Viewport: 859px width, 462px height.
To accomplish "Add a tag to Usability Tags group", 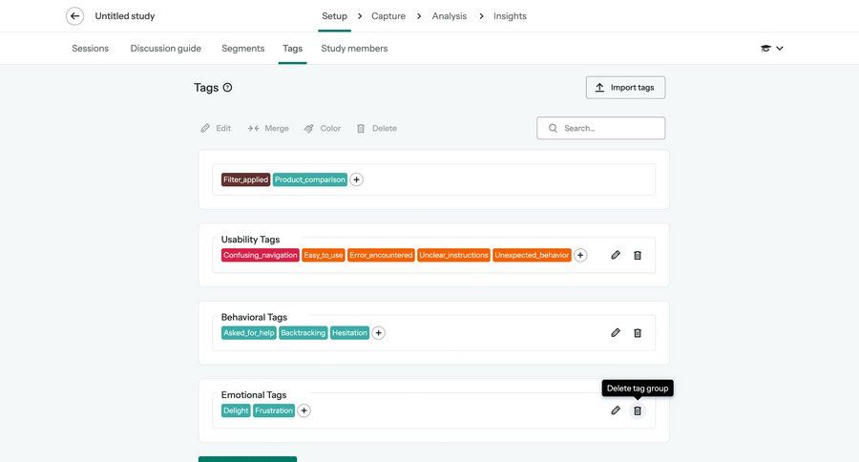I will 580,255.
